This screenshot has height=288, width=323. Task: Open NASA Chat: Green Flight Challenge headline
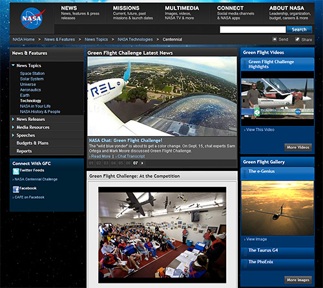click(125, 140)
